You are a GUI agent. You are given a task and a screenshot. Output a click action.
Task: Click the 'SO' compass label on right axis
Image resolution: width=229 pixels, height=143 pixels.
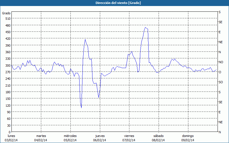click(221, 82)
